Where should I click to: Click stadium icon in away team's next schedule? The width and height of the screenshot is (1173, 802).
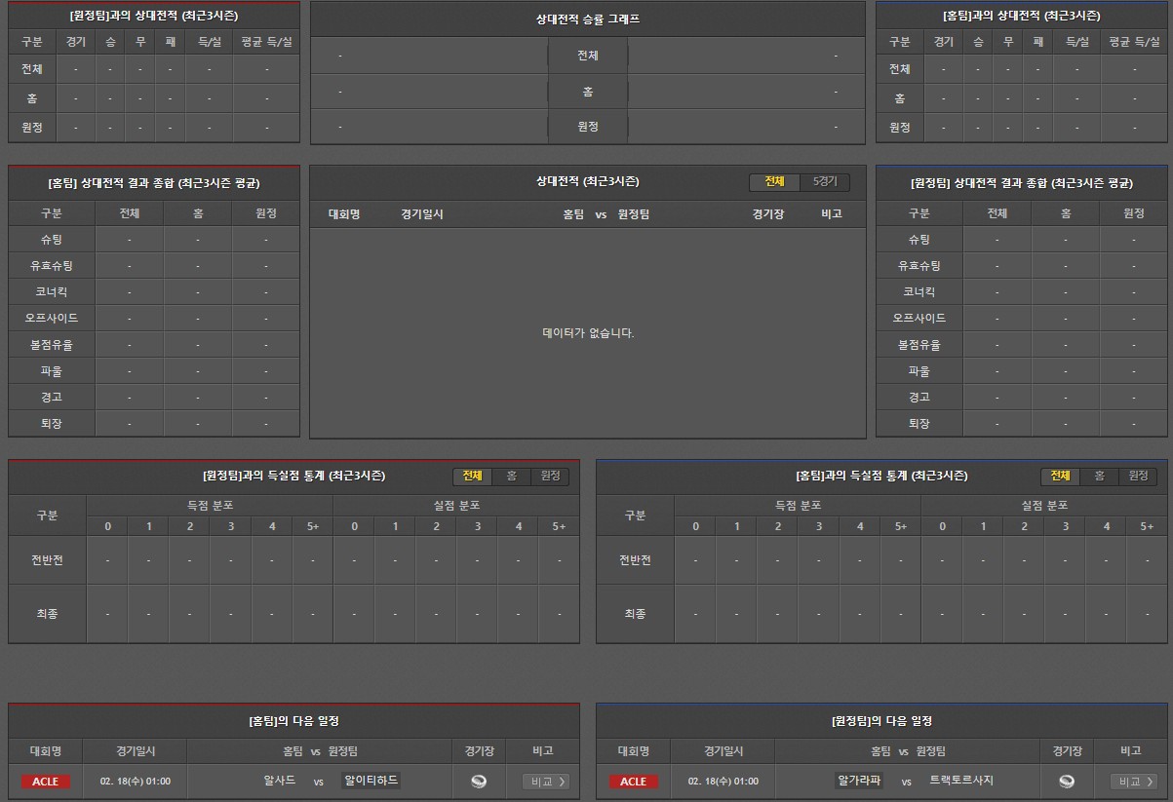(1067, 782)
